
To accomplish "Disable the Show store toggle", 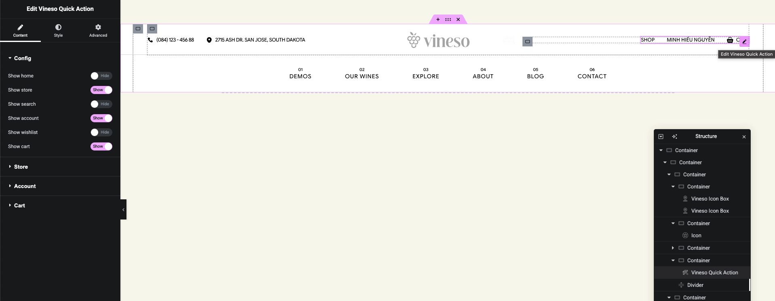I will point(101,90).
